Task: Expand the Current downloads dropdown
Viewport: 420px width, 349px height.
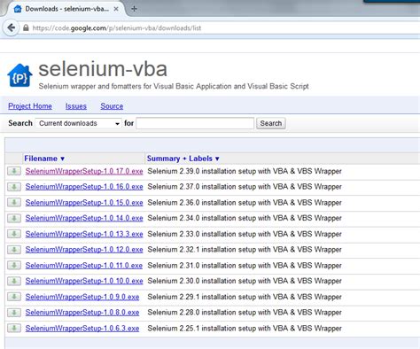Action: [79, 123]
